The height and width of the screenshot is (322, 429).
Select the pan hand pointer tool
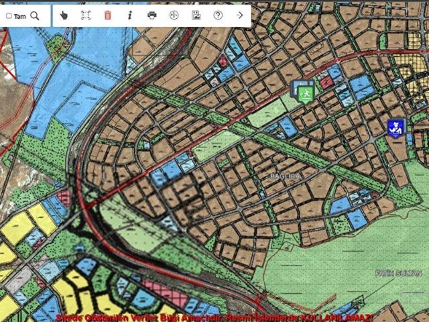tap(64, 15)
